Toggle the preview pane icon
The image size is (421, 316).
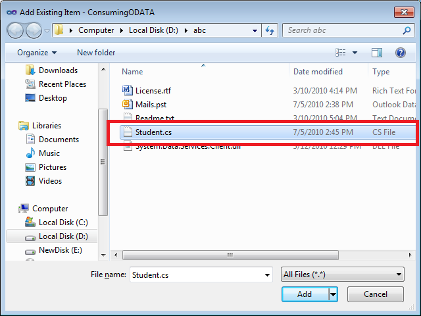tap(377, 53)
